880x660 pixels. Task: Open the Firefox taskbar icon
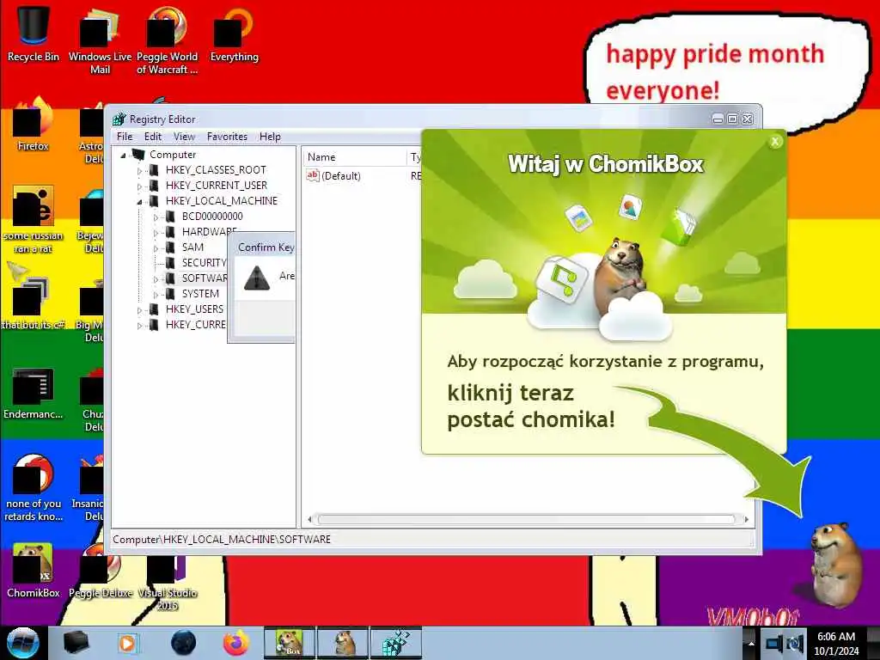(236, 643)
